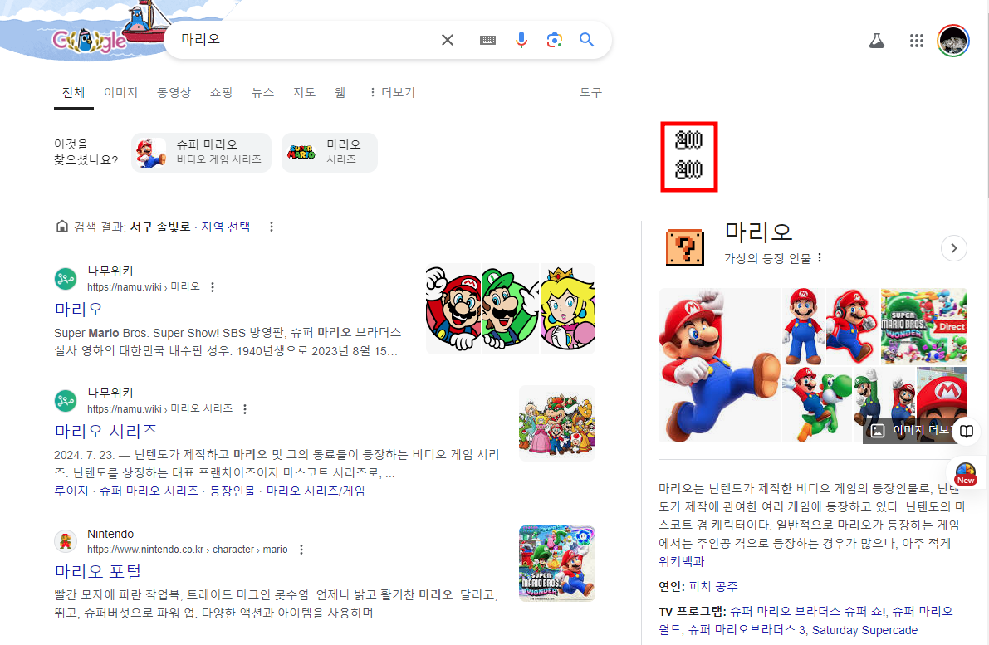Switch to the 지도 tab
This screenshot has height=645, width=989.
coord(304,93)
